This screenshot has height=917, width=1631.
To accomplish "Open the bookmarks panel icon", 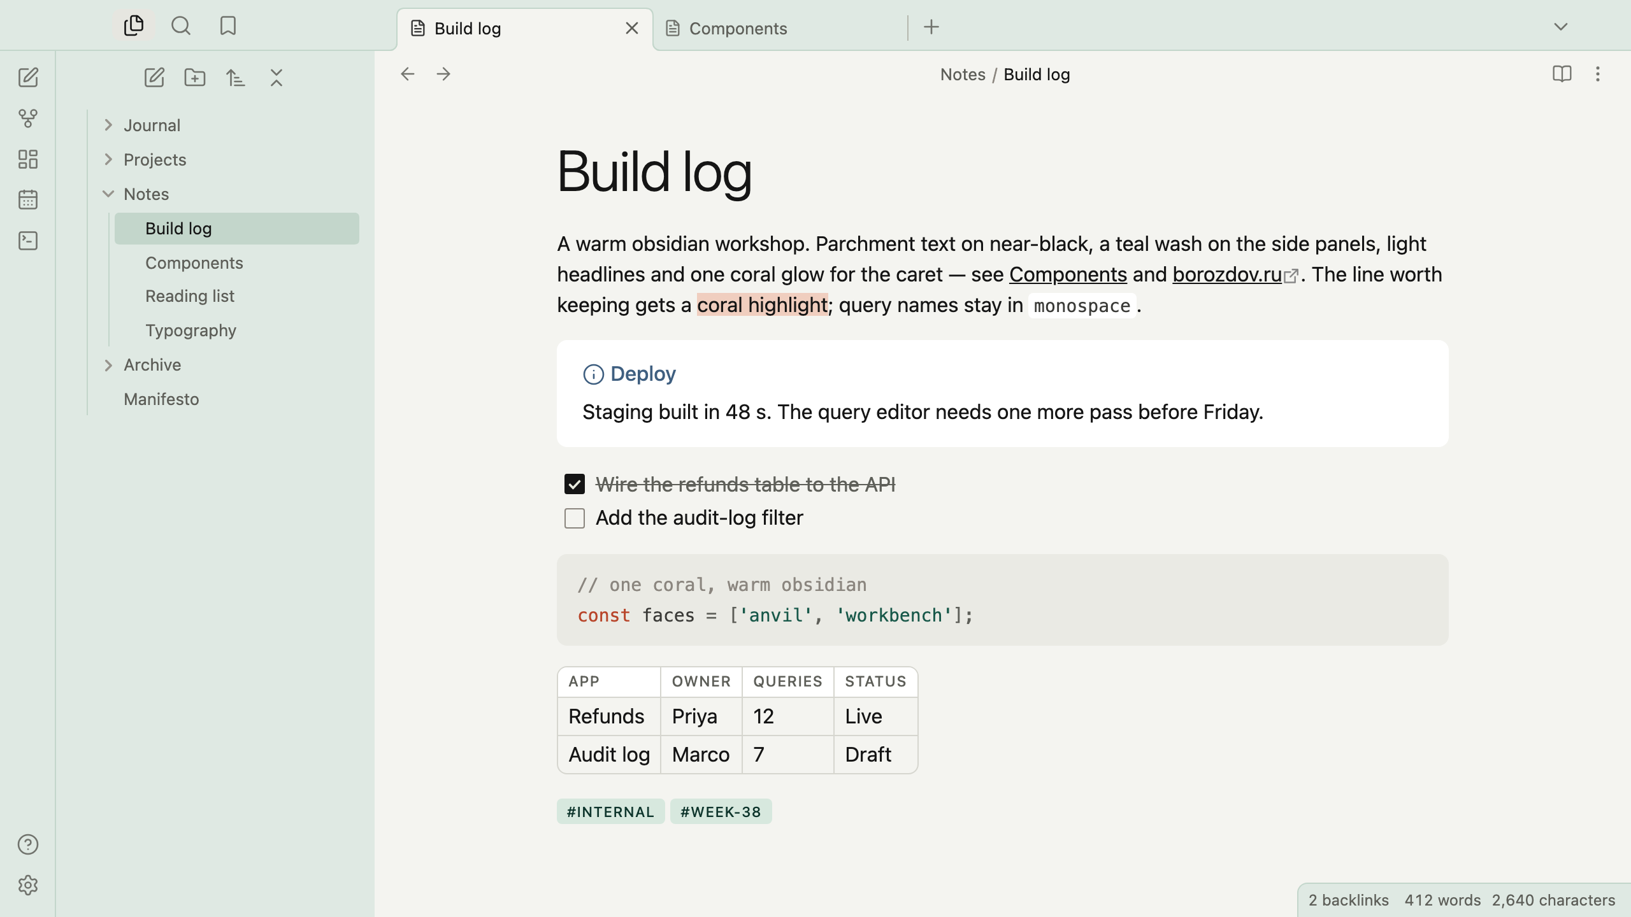I will click(228, 26).
